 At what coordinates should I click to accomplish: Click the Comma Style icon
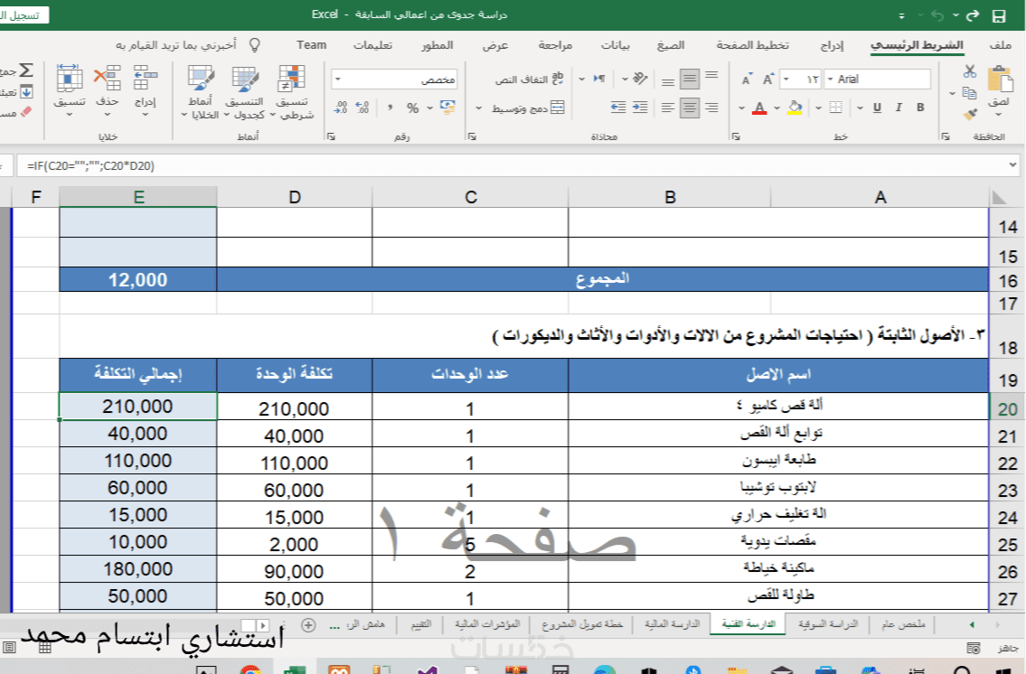[390, 108]
